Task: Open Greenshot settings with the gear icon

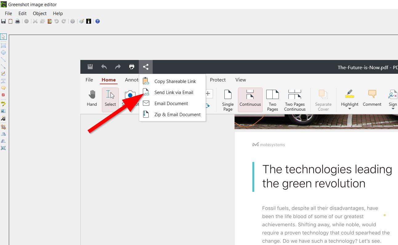Action: pyautogui.click(x=73, y=21)
